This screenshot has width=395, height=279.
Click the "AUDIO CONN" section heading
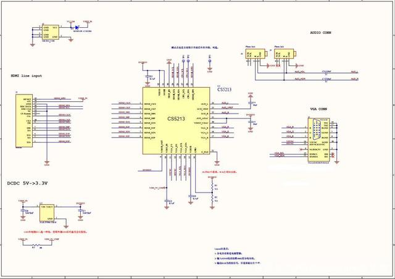click(320, 33)
